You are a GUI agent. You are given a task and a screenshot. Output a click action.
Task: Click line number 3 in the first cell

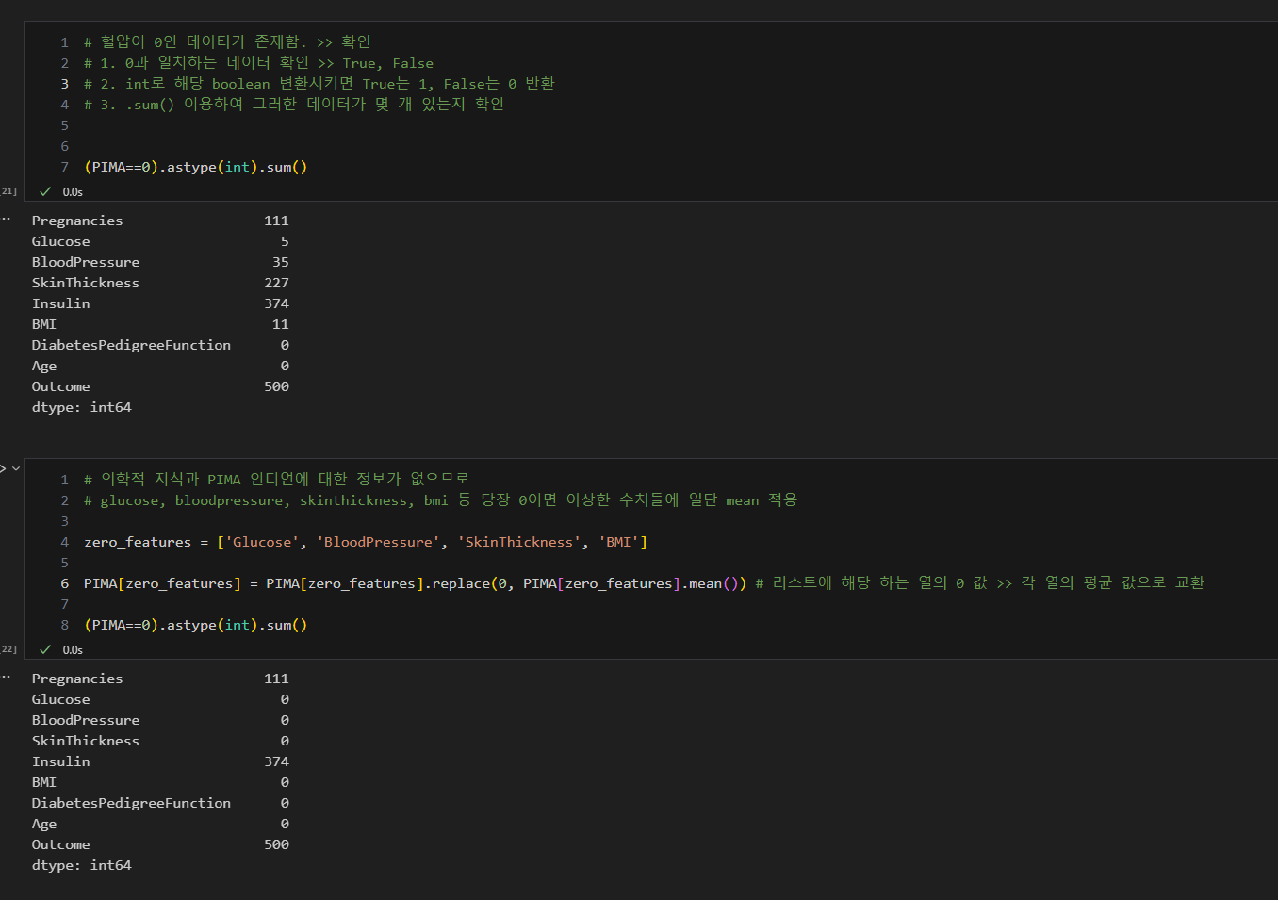64,84
